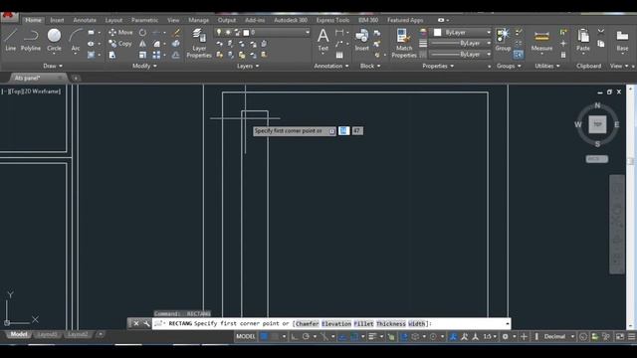Screen dimensions: 637x358
Task: Select the Polyline tool
Action: [x=31, y=40]
